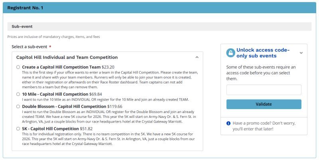Click the blue info icon near promo code
Screen dimensions: 319x161
coord(228,123)
